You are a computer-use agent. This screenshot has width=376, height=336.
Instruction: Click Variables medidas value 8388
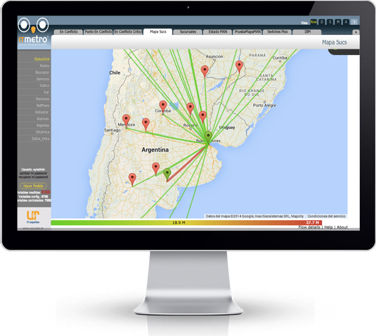(x=46, y=192)
